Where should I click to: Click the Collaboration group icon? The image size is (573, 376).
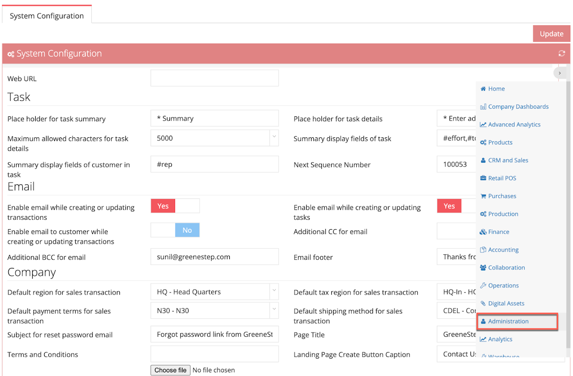tap(483, 268)
